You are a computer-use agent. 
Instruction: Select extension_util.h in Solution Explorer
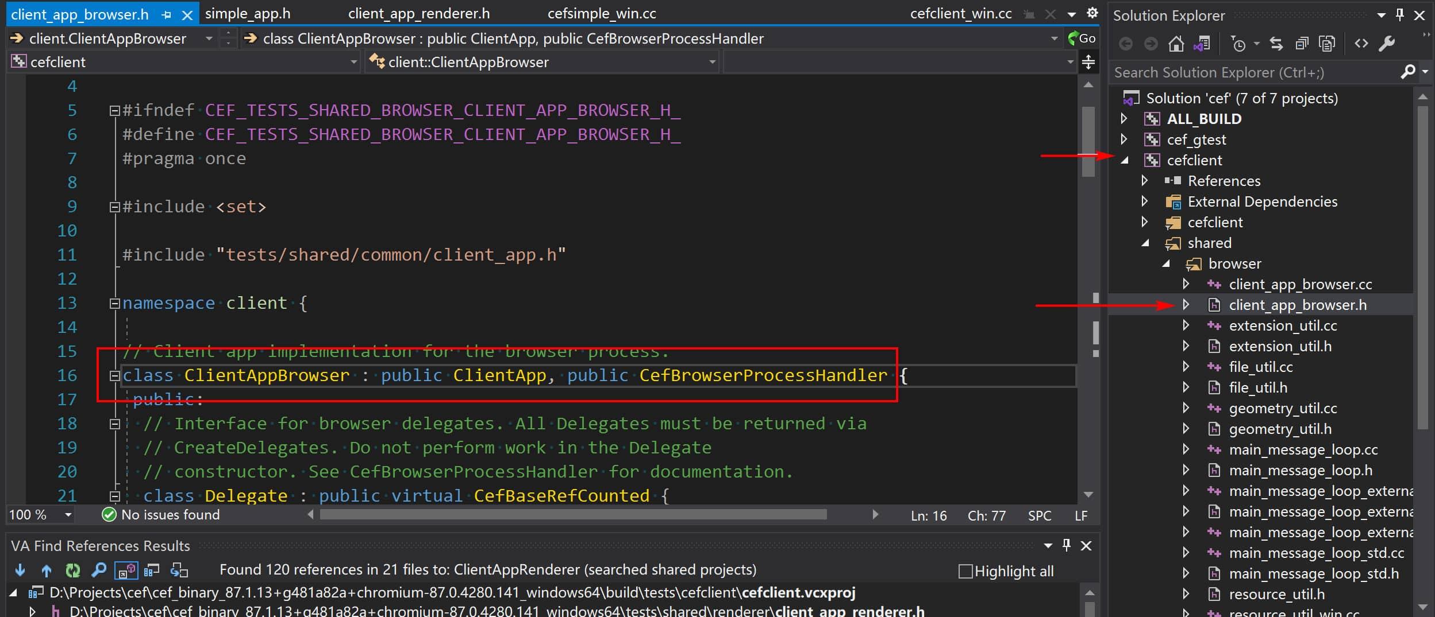point(1280,346)
